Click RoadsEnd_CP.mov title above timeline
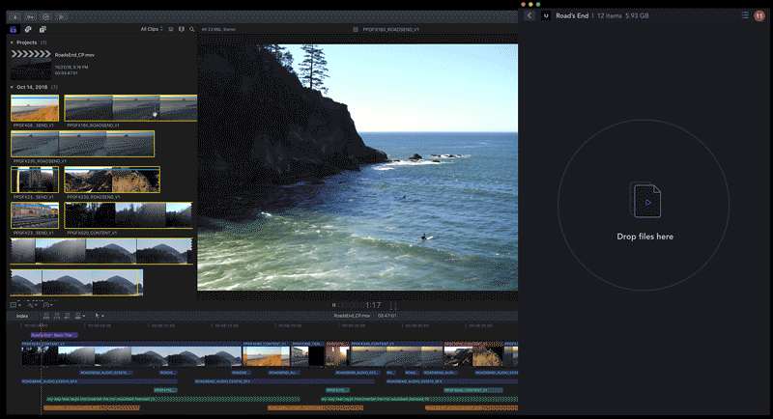 (x=352, y=316)
